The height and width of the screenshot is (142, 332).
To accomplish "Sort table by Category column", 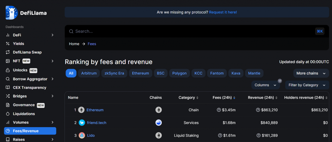I will pos(188,97).
